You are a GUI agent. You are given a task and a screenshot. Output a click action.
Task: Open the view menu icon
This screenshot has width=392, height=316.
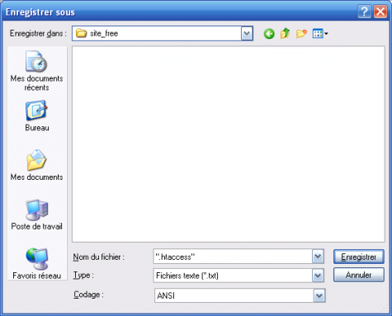pos(320,34)
